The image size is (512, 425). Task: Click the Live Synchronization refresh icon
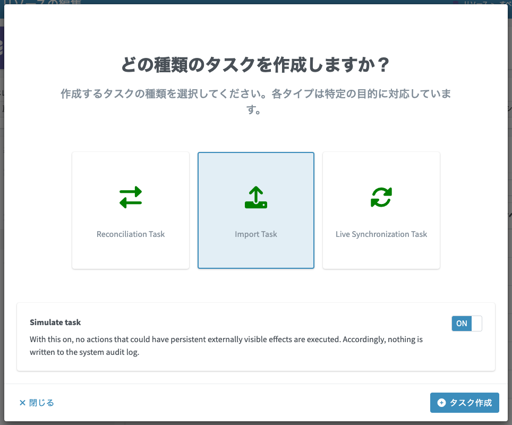point(381,197)
